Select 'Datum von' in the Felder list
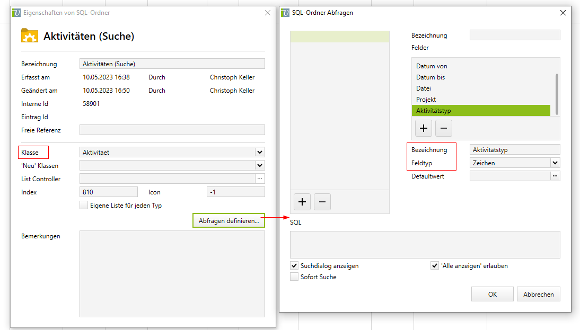 click(432, 66)
